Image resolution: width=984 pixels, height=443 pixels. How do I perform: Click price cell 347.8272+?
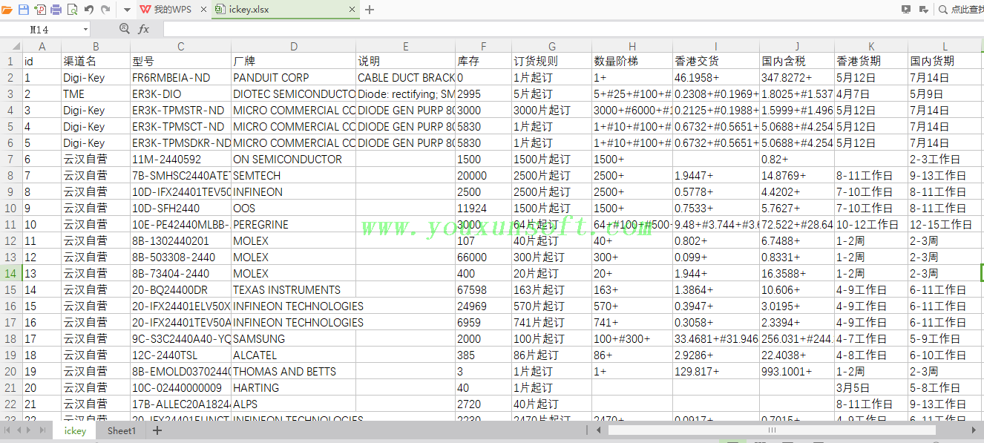point(797,77)
